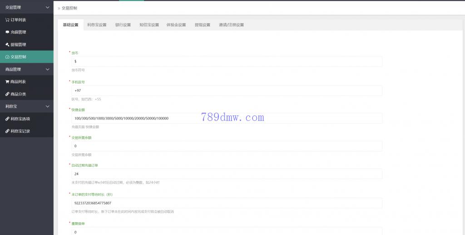Collapse the 交易管理 sidebar group
Image resolution: width=465 pixels, height=235 pixels.
pos(48,7)
